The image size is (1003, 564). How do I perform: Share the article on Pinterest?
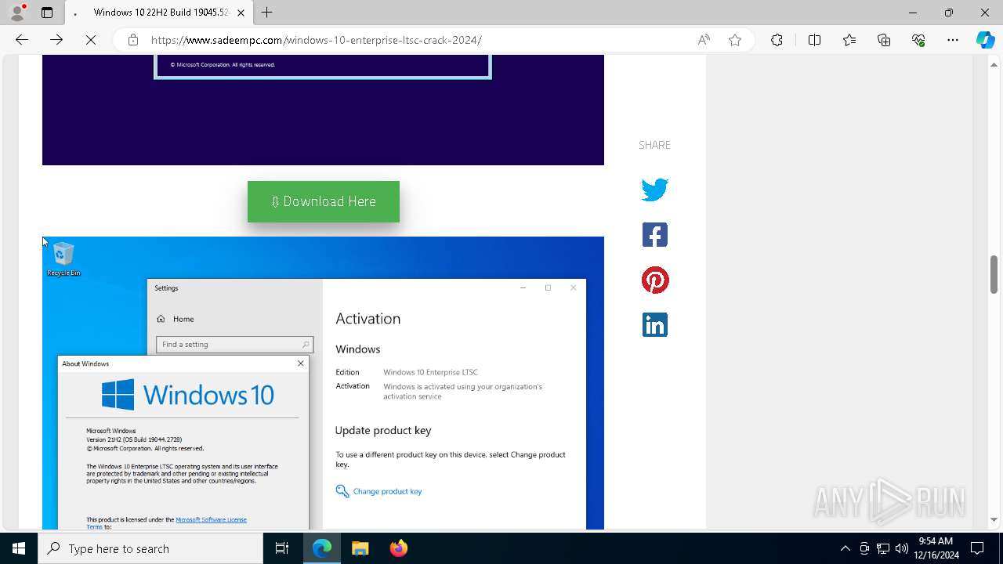(655, 280)
